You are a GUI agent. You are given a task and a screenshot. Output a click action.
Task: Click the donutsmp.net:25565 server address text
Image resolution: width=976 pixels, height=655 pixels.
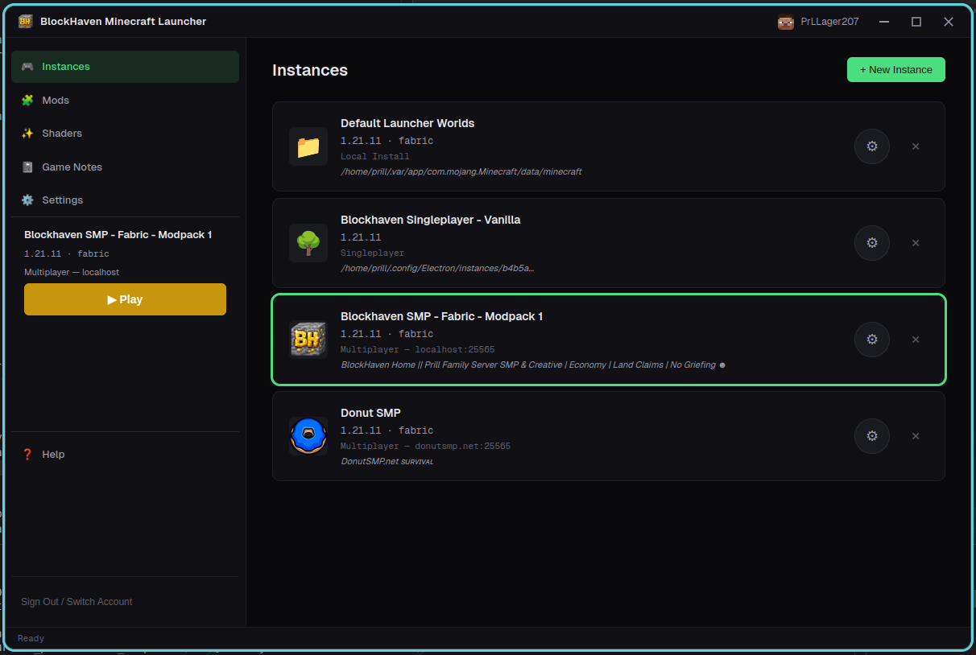(x=463, y=447)
